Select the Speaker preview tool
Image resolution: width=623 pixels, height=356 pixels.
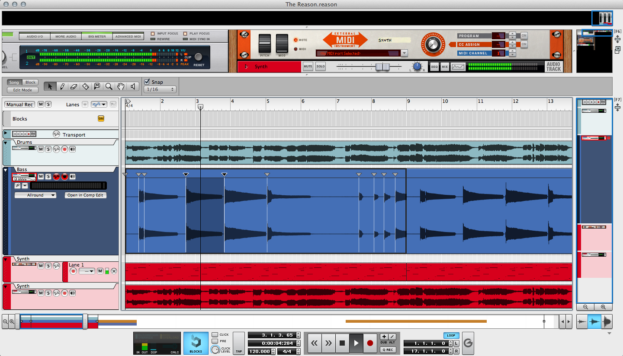coord(132,86)
